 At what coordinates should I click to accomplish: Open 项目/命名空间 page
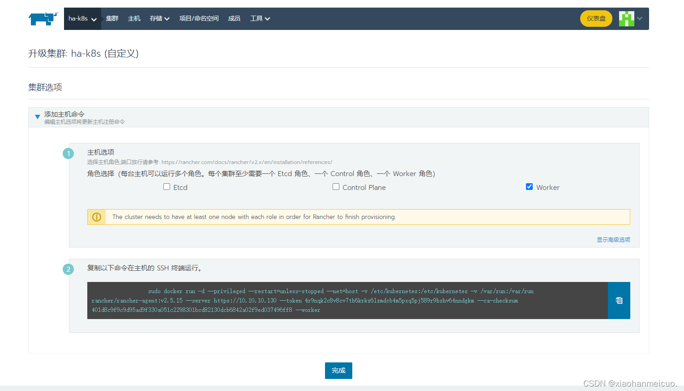coord(199,19)
